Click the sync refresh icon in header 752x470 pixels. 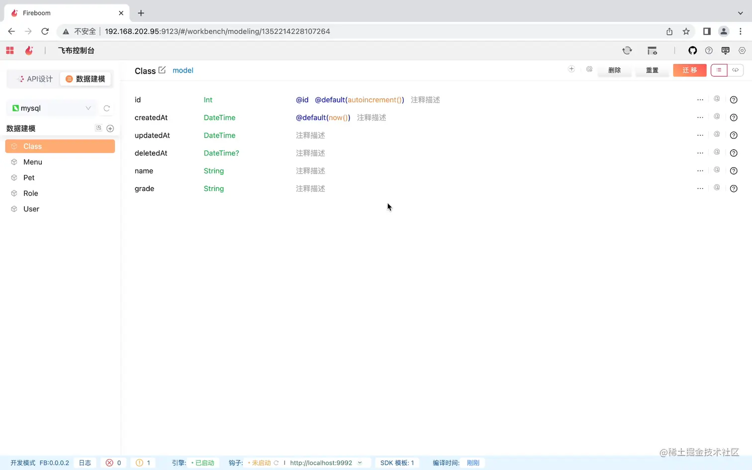627,50
